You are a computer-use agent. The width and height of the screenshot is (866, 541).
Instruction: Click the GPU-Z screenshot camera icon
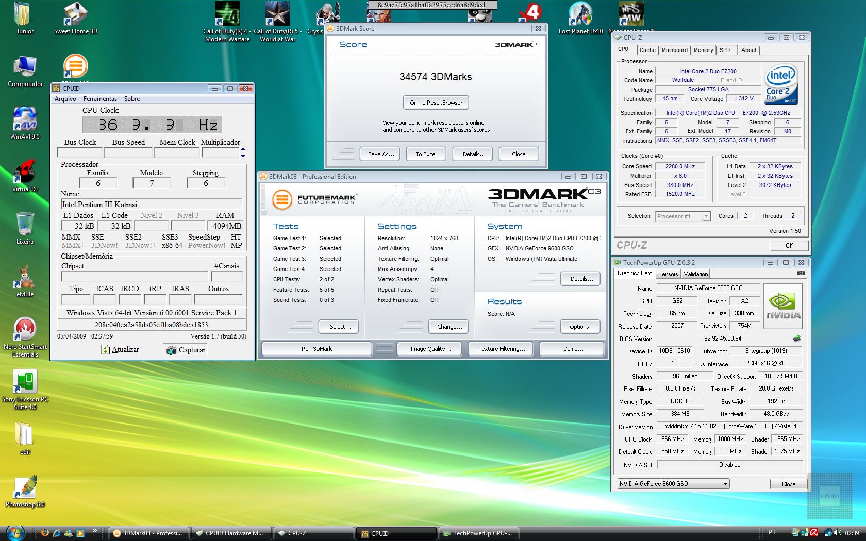(x=801, y=273)
